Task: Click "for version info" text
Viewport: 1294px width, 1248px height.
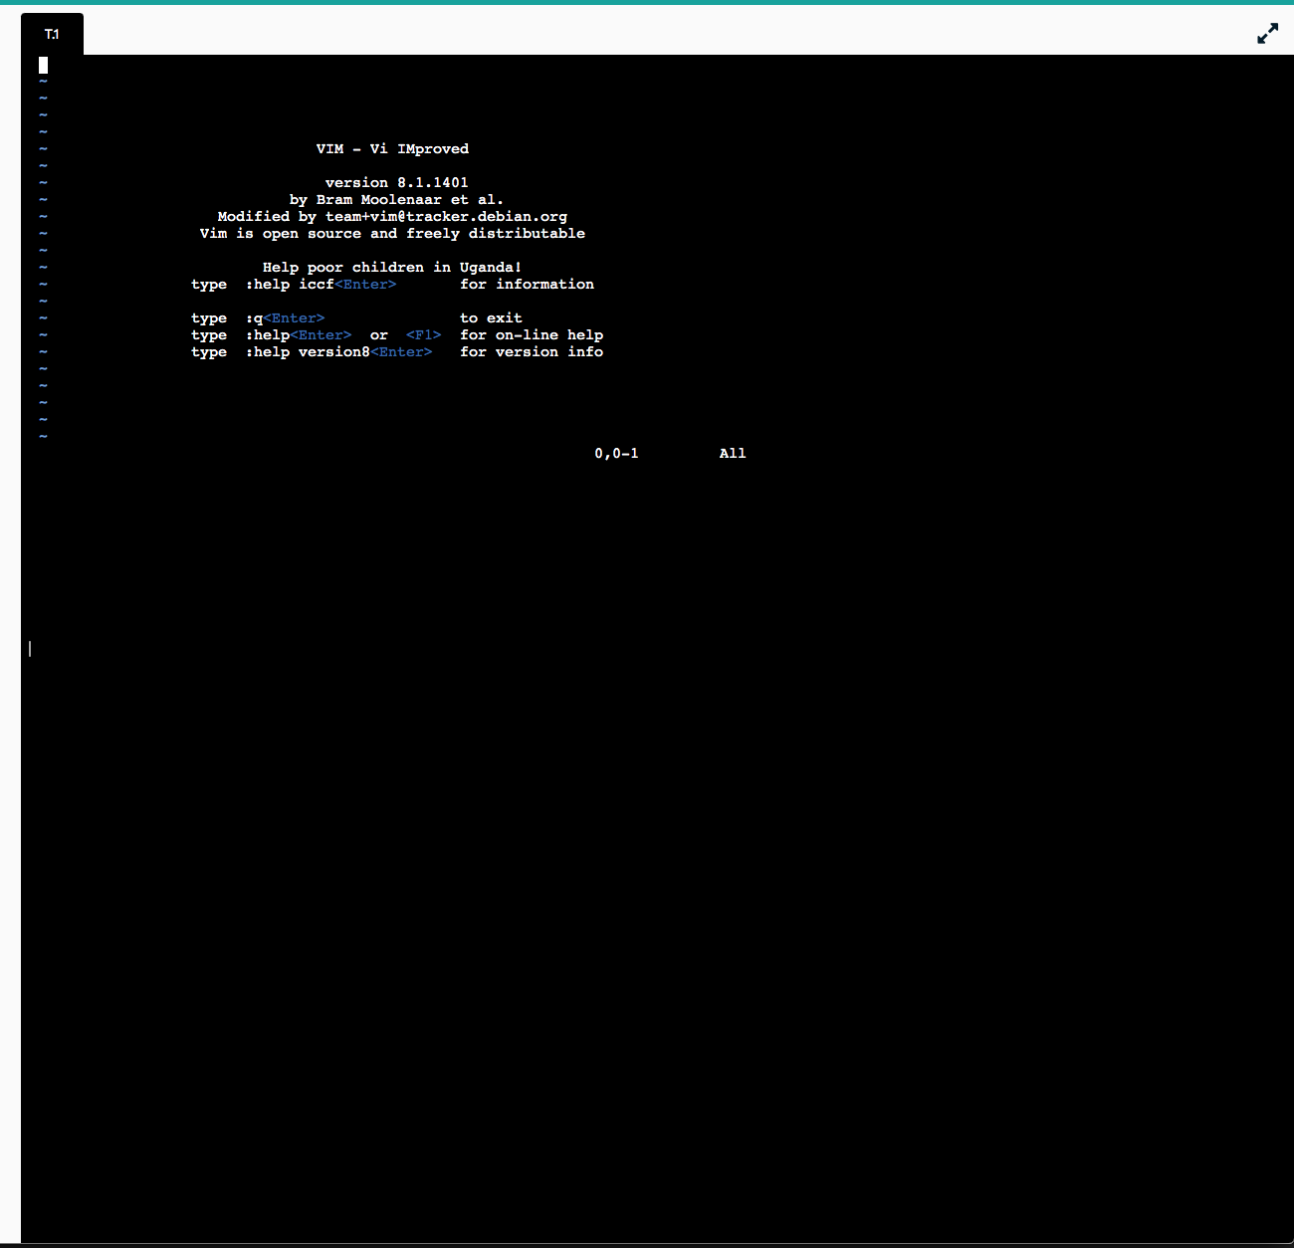Action: (x=532, y=352)
